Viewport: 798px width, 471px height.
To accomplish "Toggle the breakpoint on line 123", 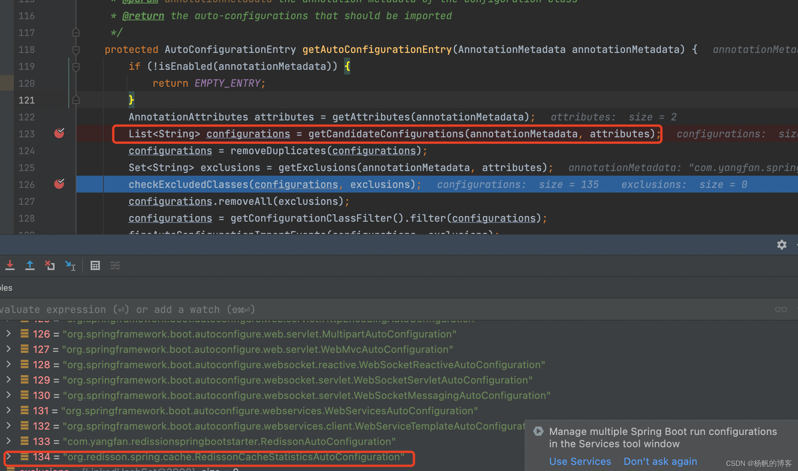I will pos(59,133).
